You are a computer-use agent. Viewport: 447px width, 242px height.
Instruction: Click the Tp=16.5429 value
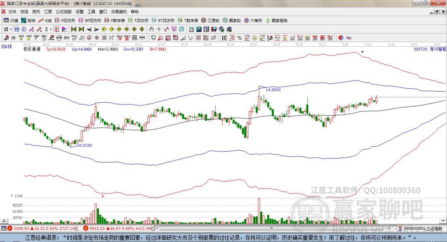coord(55,49)
